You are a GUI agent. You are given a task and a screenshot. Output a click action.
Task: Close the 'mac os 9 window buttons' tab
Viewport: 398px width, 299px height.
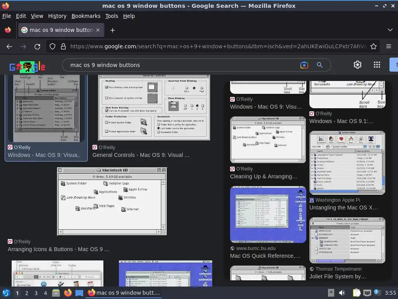tap(98, 30)
